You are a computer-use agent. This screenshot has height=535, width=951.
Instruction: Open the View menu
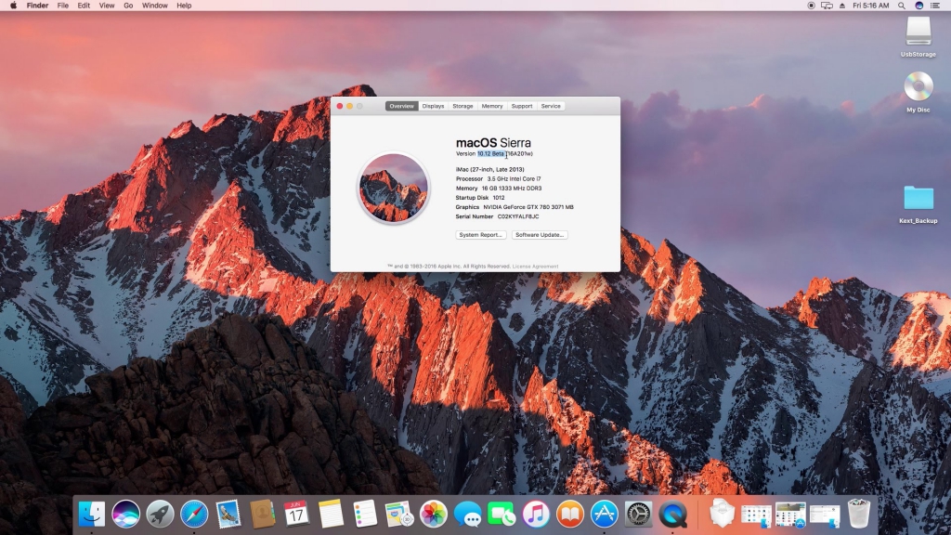point(107,6)
